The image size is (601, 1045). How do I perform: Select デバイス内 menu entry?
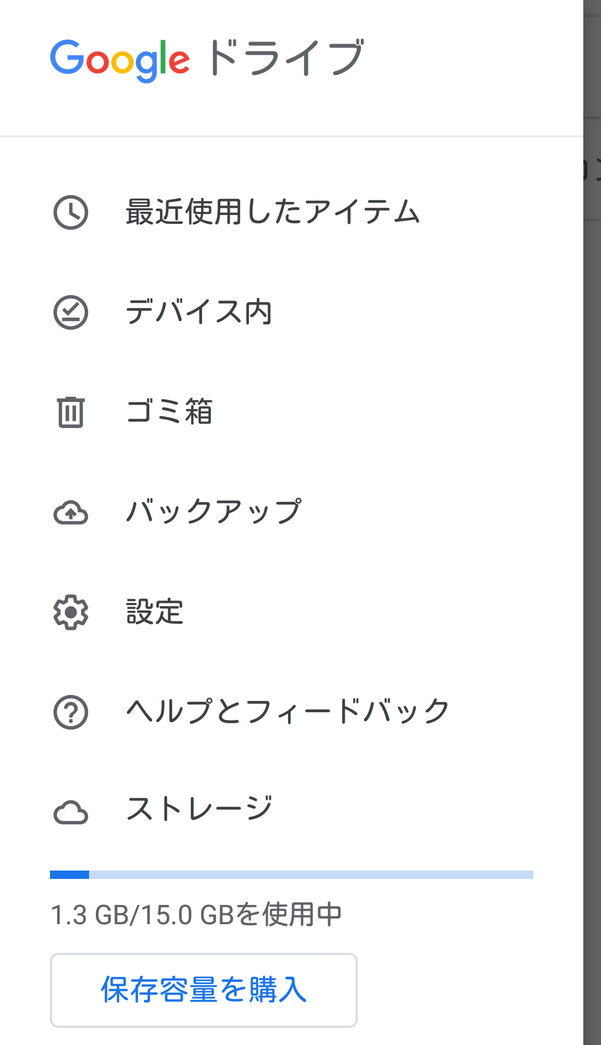click(199, 312)
